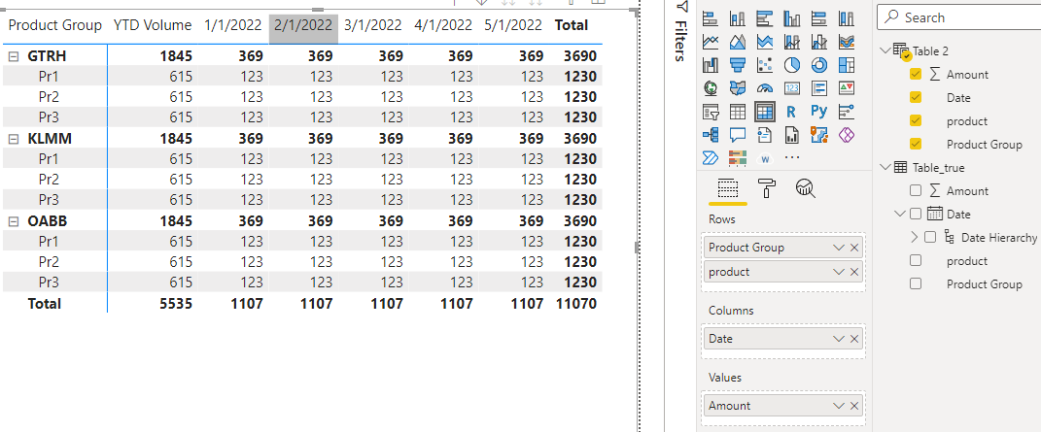Insert a Python visual
The height and width of the screenshot is (432, 1041).
pos(819,112)
